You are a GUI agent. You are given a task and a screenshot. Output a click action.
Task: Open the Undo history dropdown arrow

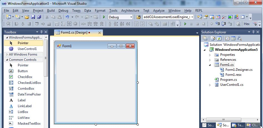click(72, 17)
